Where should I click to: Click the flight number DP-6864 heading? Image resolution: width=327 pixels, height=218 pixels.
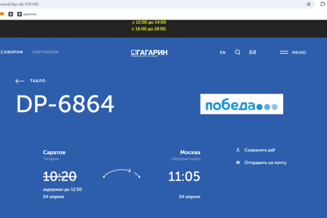point(65,104)
